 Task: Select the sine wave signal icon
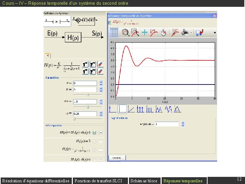coord(168,109)
